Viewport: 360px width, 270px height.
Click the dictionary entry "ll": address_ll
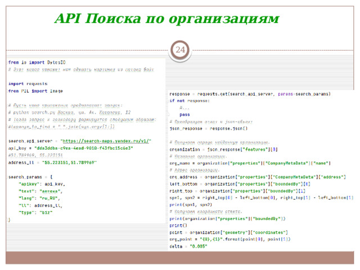tap(40, 205)
